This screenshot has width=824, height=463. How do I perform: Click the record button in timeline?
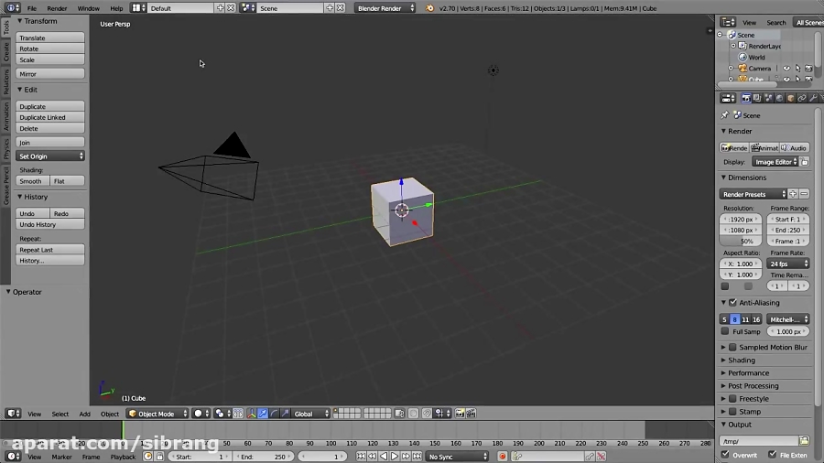click(x=503, y=457)
